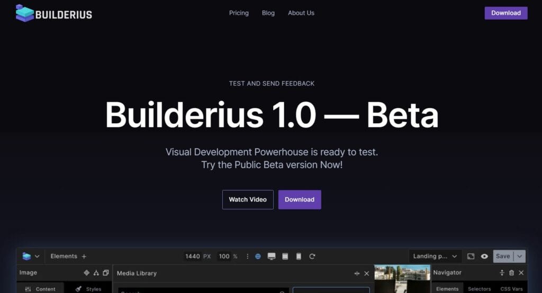This screenshot has height=293, width=542.
Task: Click the fullscreen canvas icon
Action: pyautogui.click(x=471, y=256)
